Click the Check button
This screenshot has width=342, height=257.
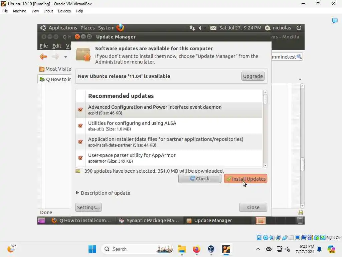click(x=200, y=179)
